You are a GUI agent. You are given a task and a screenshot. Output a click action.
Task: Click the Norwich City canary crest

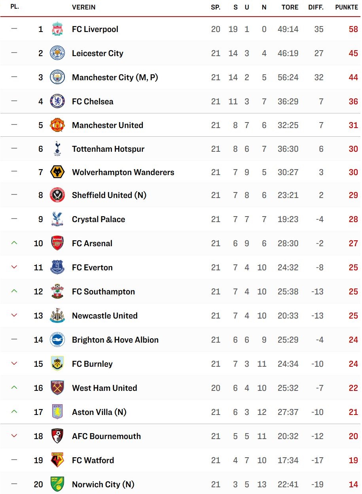point(57,485)
